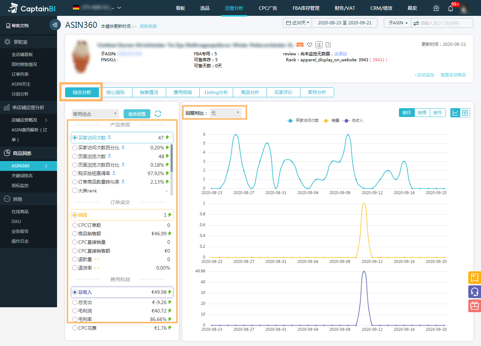This screenshot has width=481, height=346.
Task: Open the 同期对比 无 dropdown
Action: point(225,113)
